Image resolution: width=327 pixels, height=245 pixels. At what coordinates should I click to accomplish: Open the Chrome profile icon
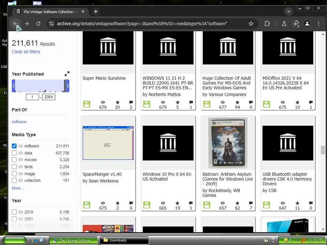(307, 24)
